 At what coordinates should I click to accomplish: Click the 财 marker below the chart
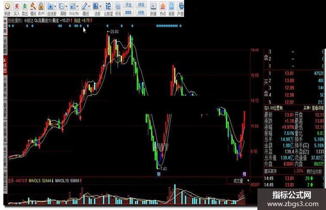159,174
